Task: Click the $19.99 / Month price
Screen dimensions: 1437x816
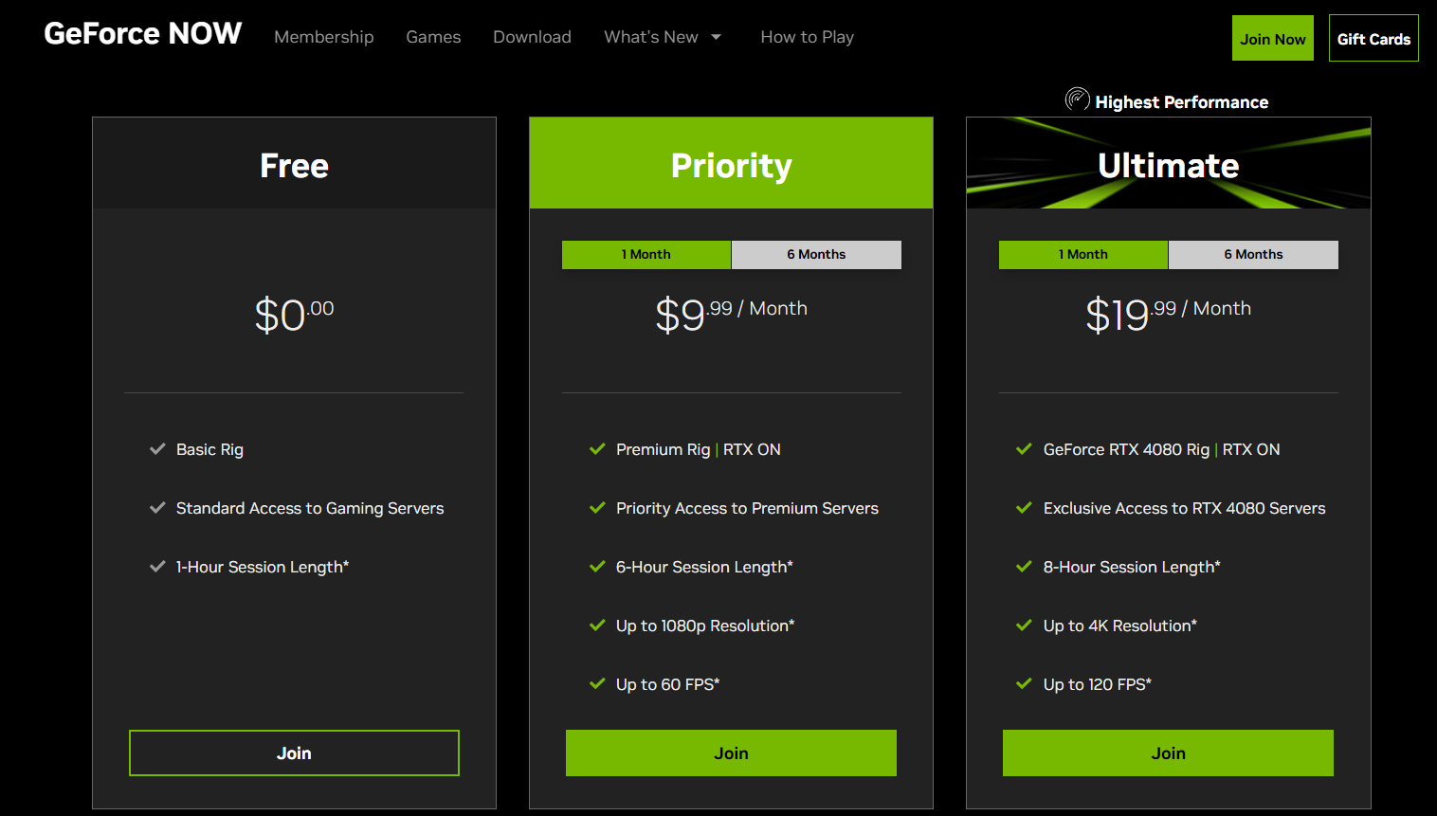Action: pos(1168,315)
